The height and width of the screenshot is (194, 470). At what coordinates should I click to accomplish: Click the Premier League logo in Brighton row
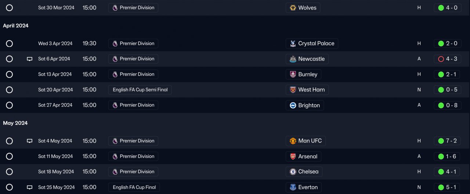[115, 105]
